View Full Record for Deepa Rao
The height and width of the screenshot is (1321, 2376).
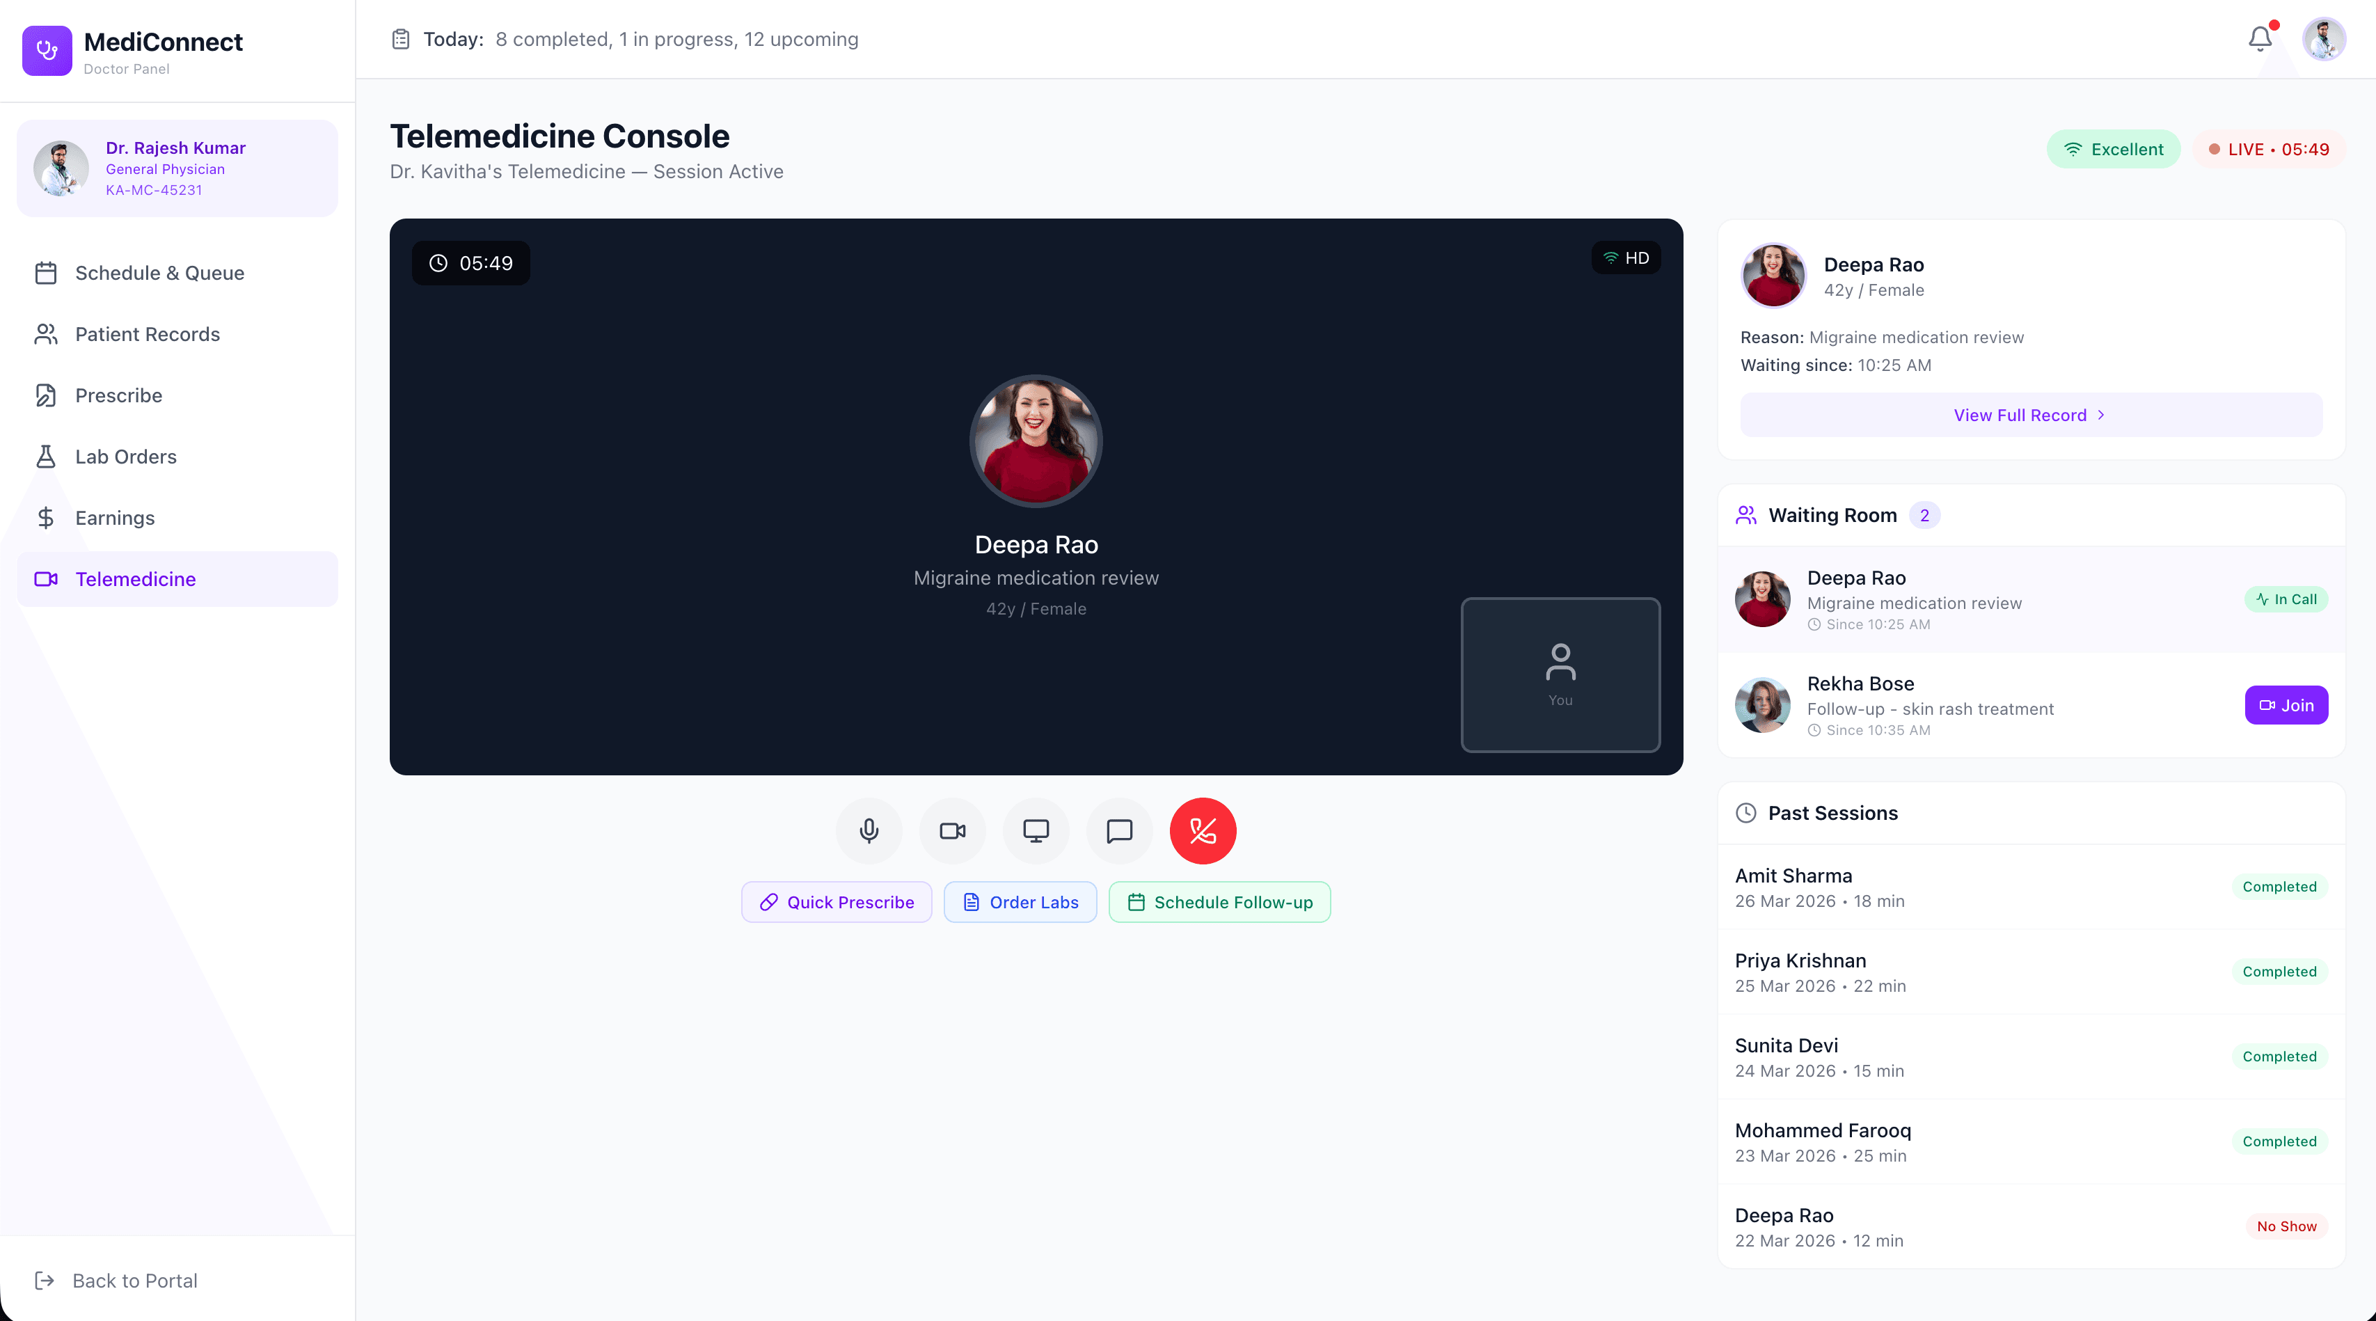(2029, 414)
